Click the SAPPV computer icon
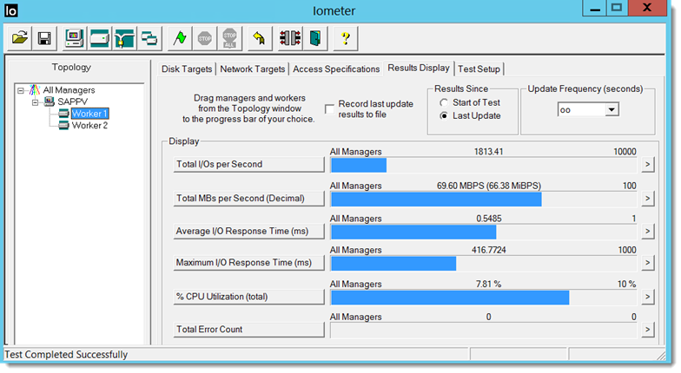This screenshot has width=681, height=373. pyautogui.click(x=50, y=101)
